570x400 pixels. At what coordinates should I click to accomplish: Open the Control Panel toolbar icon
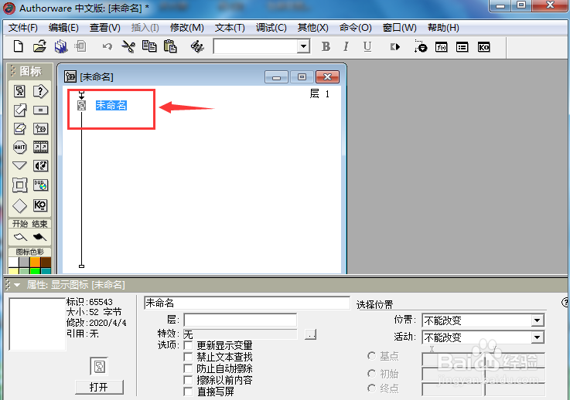click(x=420, y=46)
